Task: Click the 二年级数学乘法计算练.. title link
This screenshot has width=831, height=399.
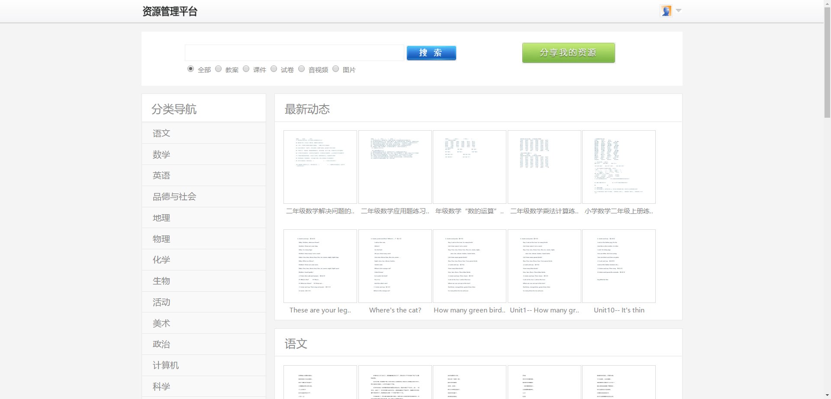Action: tap(544, 211)
